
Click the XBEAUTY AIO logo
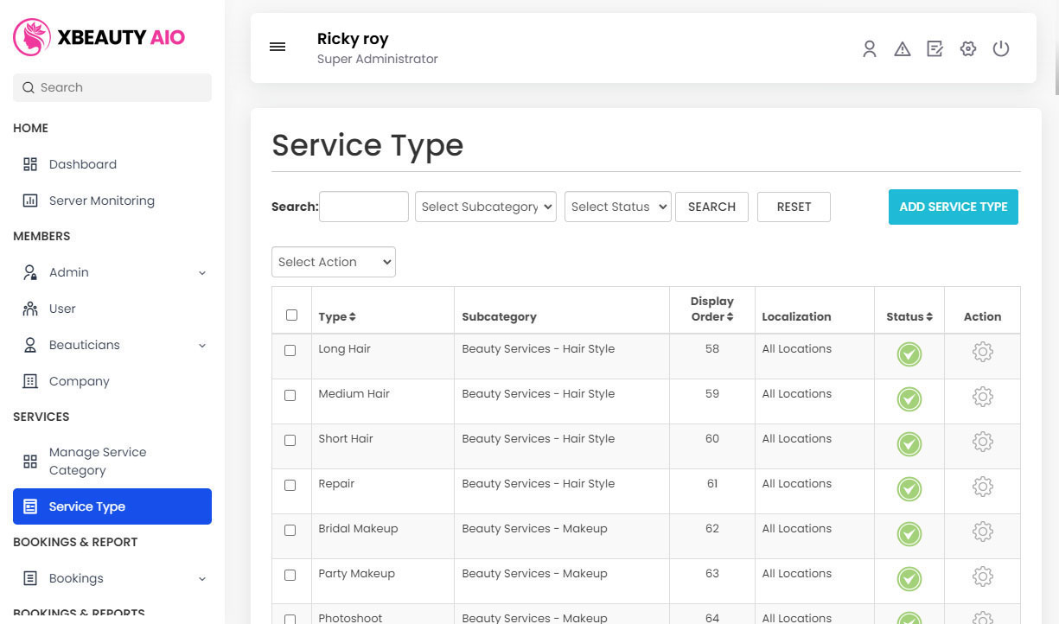tap(99, 36)
